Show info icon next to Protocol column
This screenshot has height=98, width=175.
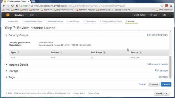[62, 52]
